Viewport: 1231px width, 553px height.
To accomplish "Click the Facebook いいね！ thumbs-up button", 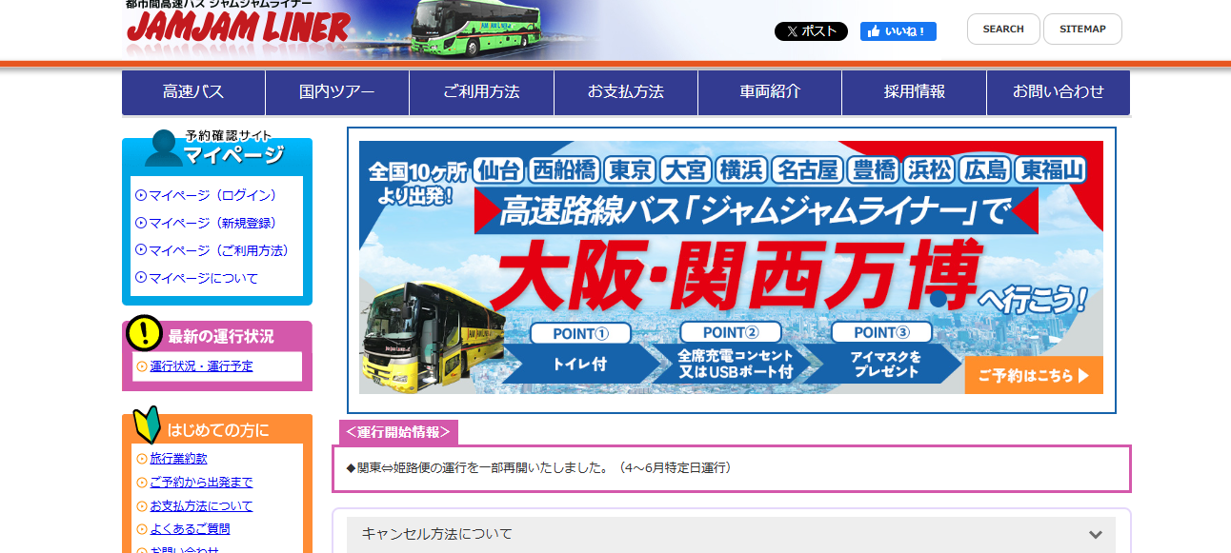I will (x=898, y=31).
